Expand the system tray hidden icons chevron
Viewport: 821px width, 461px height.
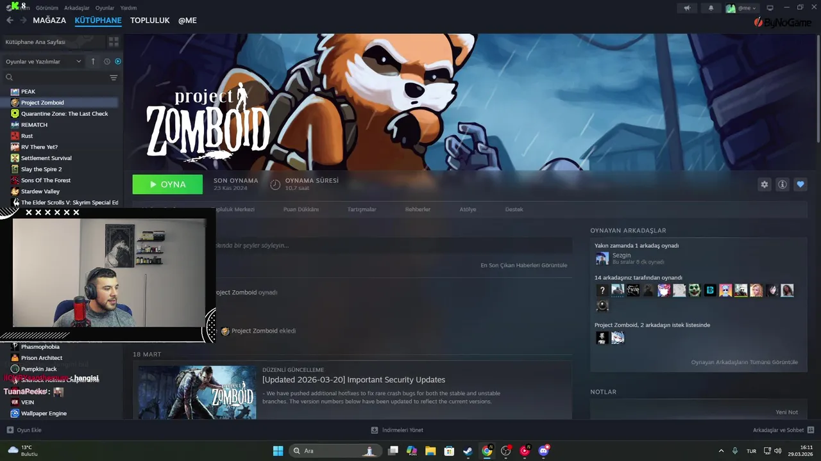[x=721, y=451]
